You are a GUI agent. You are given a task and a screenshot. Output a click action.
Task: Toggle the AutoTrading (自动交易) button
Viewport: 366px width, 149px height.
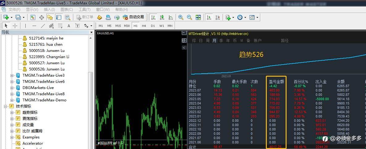click(x=133, y=17)
